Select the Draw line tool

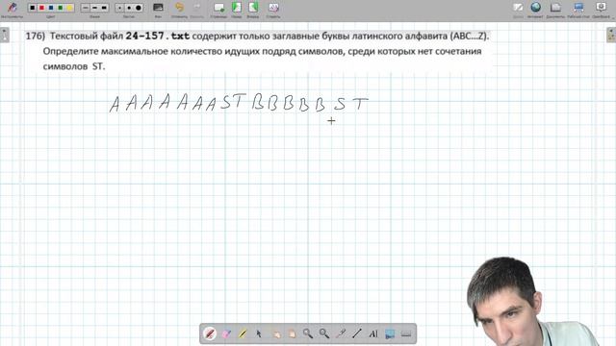[x=357, y=334]
